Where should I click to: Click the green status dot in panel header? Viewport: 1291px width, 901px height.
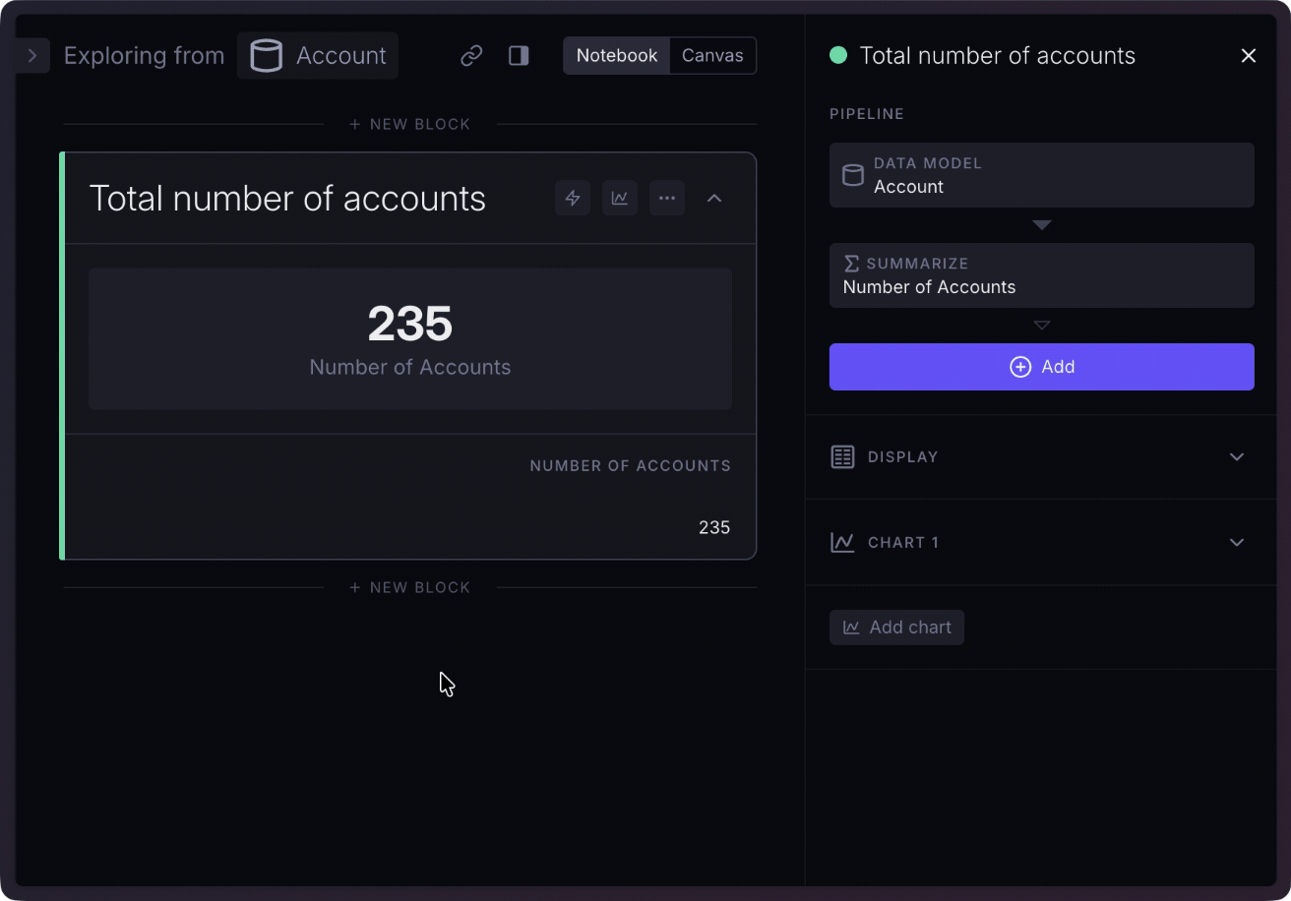point(838,56)
